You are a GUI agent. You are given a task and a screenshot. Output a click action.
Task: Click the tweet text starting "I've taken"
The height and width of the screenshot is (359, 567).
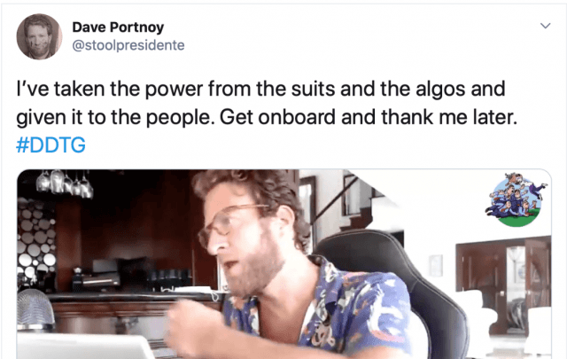(x=267, y=103)
